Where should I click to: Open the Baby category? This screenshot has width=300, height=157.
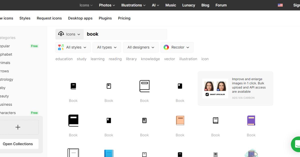(x=3, y=88)
